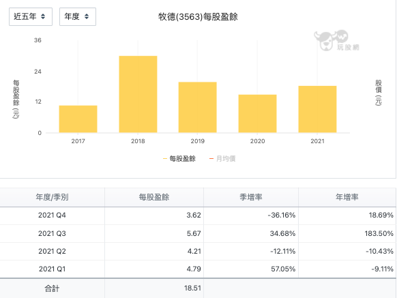397x298 pixels.
Task: Click the 2021 EPS bar
Action: pos(317,109)
